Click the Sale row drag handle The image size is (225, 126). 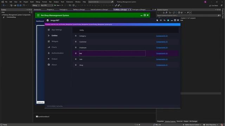coord(76,59)
